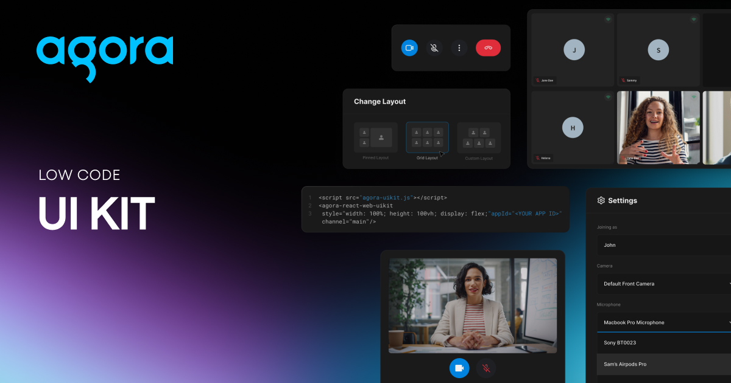Select the Grid Layout option
The height and width of the screenshot is (383, 731).
tap(427, 137)
